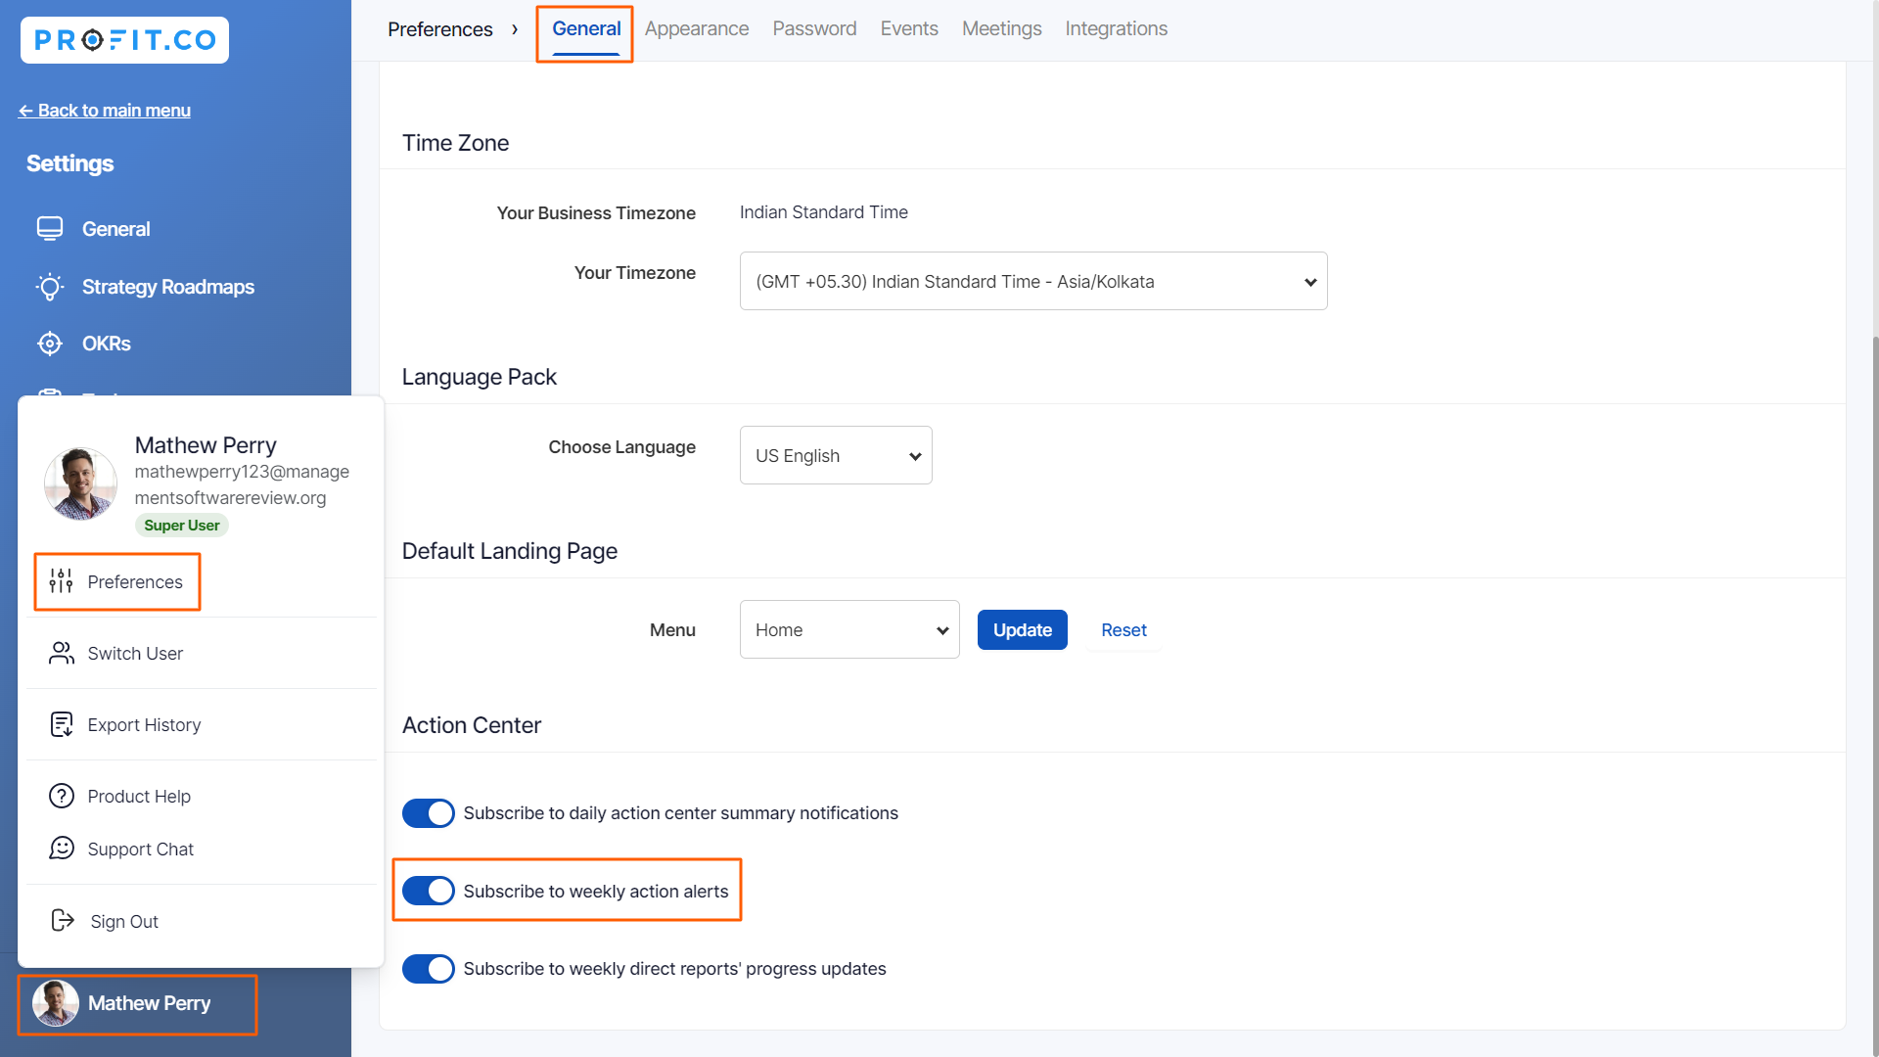Click the Profit.co logo

(x=124, y=40)
